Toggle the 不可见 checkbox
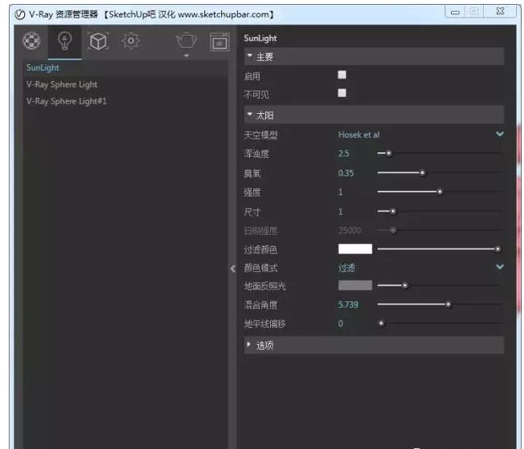The height and width of the screenshot is (449, 524). click(342, 93)
